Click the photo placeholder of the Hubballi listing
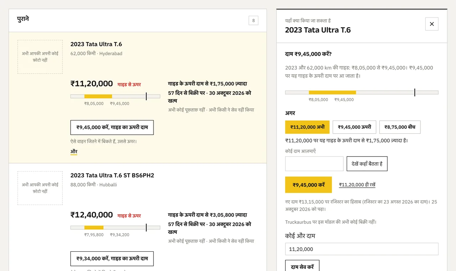The height and width of the screenshot is (271, 456). [40, 188]
